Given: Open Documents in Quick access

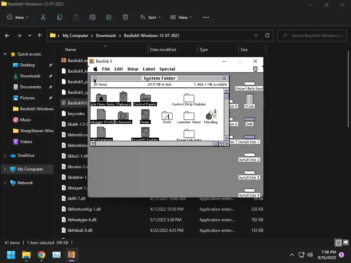Looking at the screenshot, I should (31, 87).
